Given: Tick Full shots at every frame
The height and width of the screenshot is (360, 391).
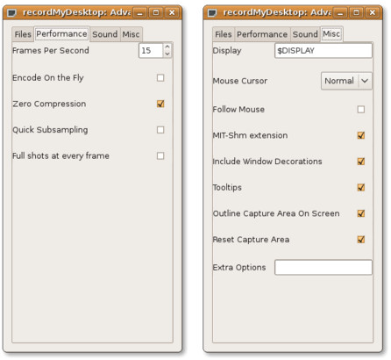Looking at the screenshot, I should pyautogui.click(x=160, y=155).
